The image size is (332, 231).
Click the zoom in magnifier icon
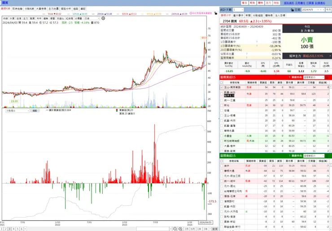[x=180, y=229]
